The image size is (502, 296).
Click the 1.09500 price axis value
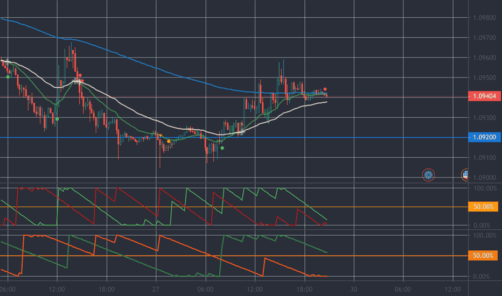tap(484, 77)
